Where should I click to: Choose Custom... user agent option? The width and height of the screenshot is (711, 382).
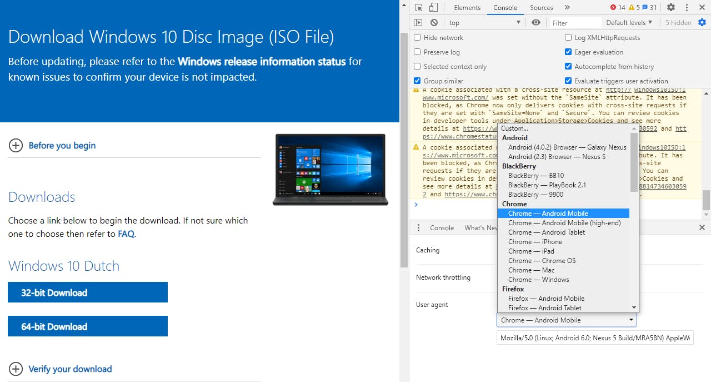coord(563,128)
